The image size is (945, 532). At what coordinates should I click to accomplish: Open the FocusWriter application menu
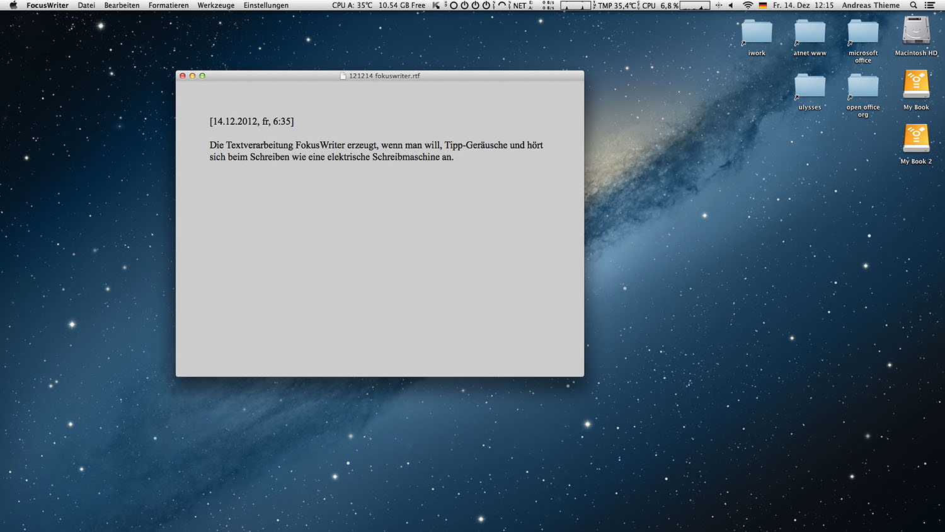pyautogui.click(x=47, y=5)
